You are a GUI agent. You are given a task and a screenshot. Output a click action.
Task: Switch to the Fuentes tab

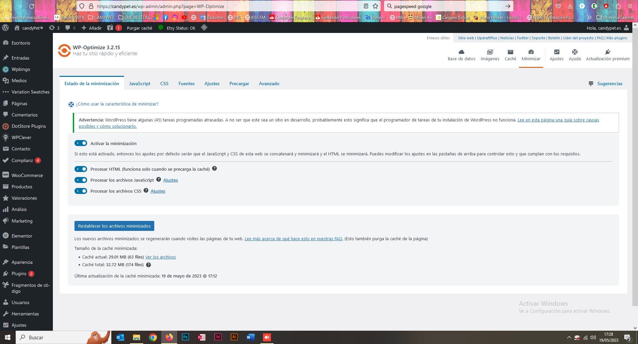[x=187, y=84]
